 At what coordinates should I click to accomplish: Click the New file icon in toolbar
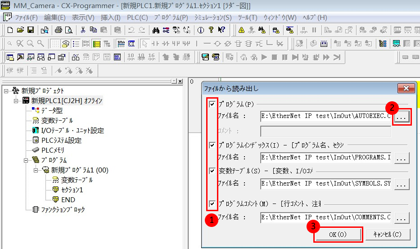(x=10, y=30)
